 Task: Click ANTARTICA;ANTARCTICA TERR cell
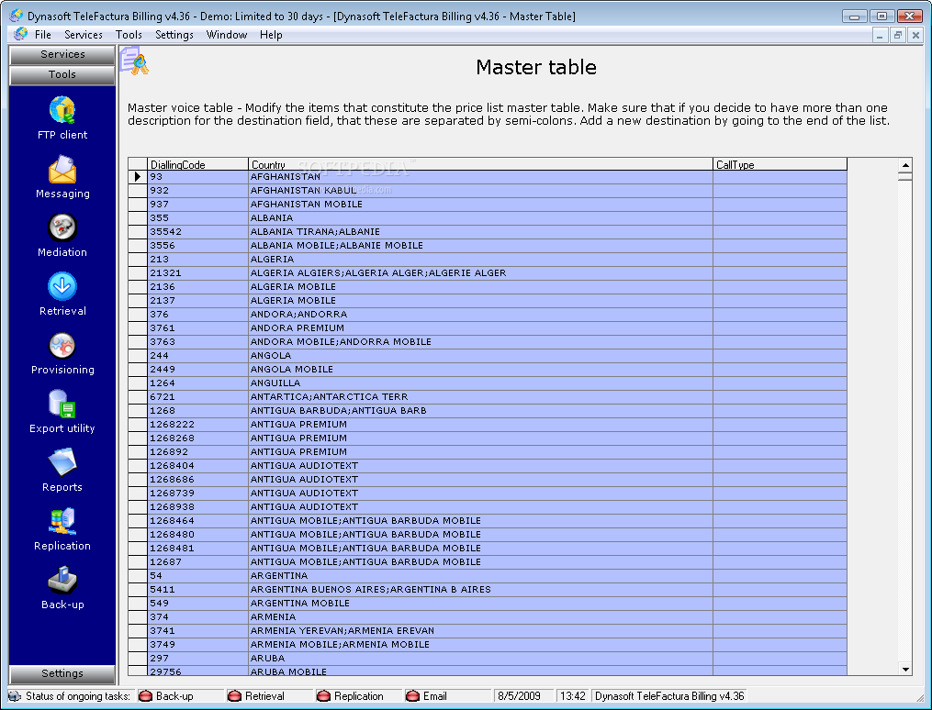480,396
